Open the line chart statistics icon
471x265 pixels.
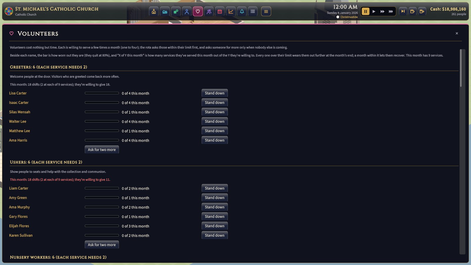click(231, 11)
